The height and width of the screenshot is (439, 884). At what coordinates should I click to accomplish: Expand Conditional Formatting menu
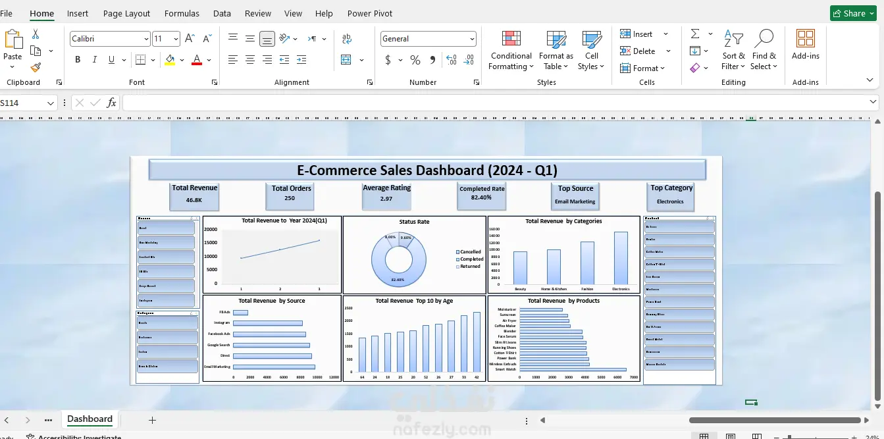[x=511, y=50]
